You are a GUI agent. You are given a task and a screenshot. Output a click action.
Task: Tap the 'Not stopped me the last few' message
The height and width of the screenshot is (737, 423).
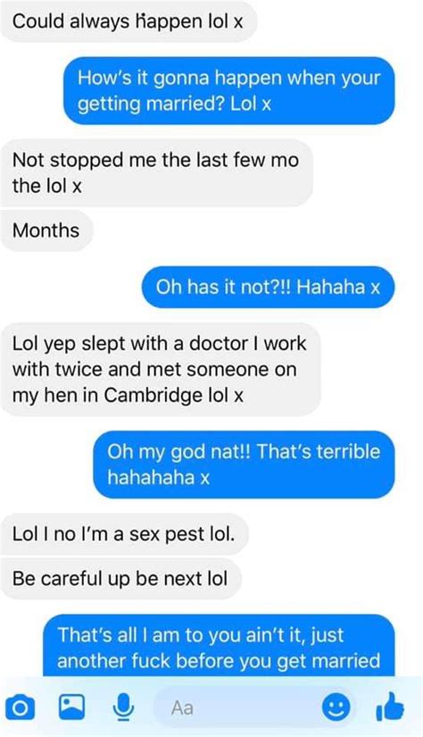pos(156,173)
